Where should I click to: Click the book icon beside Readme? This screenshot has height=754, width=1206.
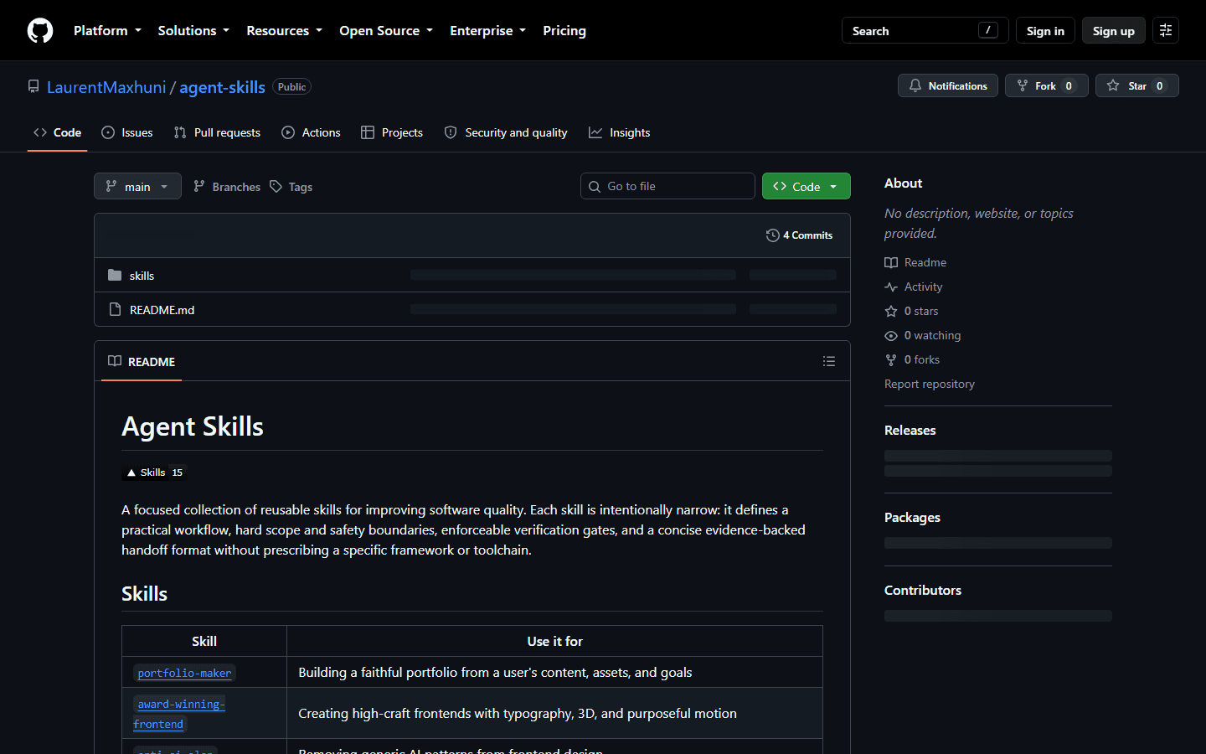pyautogui.click(x=891, y=262)
